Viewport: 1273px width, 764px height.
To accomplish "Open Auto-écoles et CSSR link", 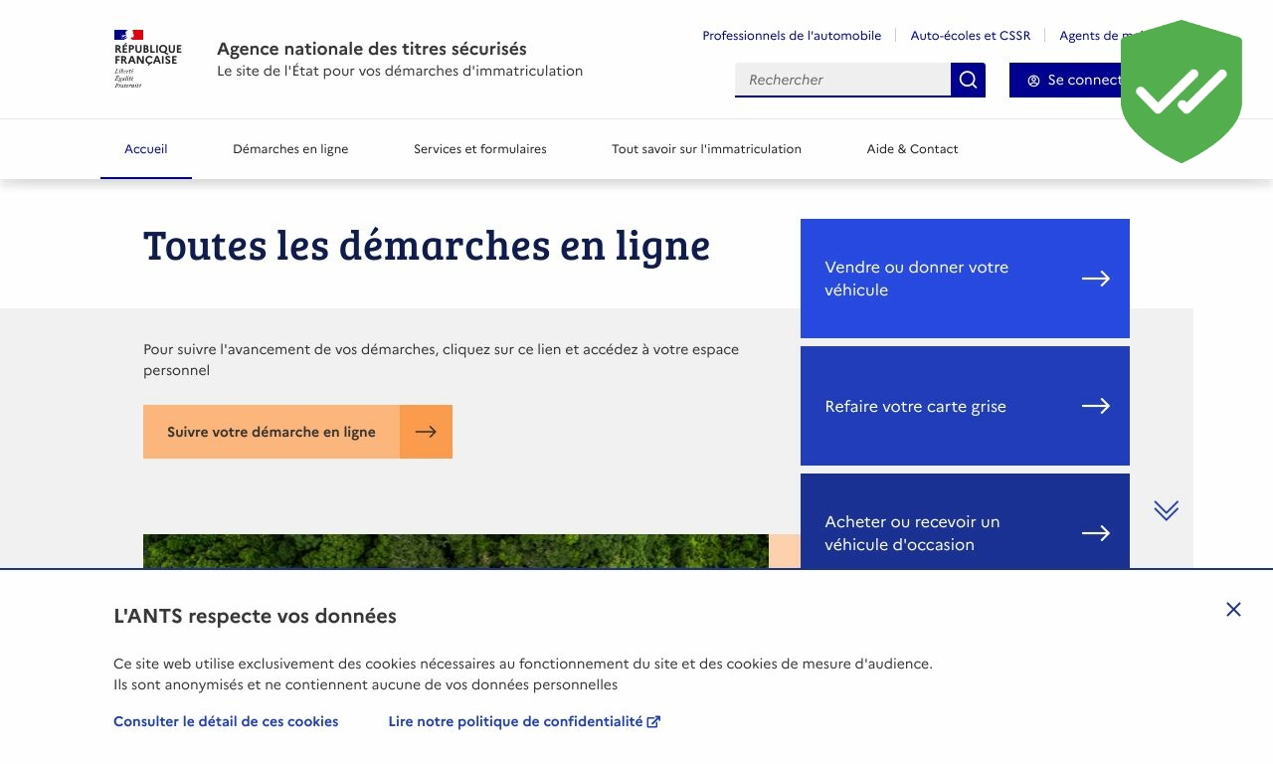I will 971,36.
